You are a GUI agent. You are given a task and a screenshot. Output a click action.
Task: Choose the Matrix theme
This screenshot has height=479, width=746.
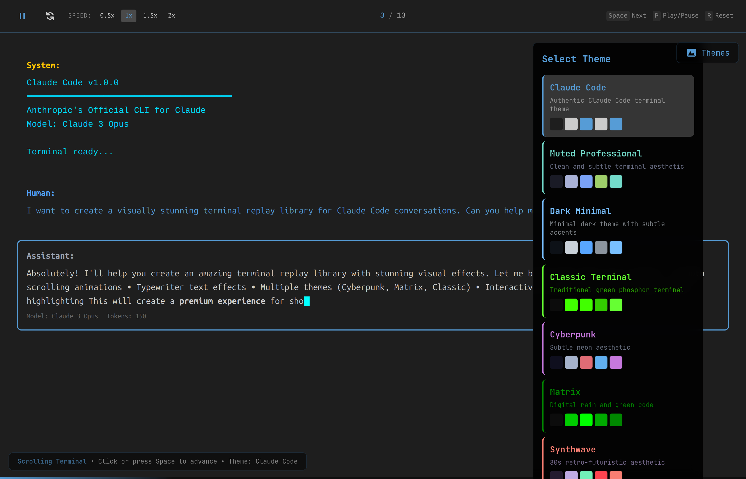click(x=618, y=406)
